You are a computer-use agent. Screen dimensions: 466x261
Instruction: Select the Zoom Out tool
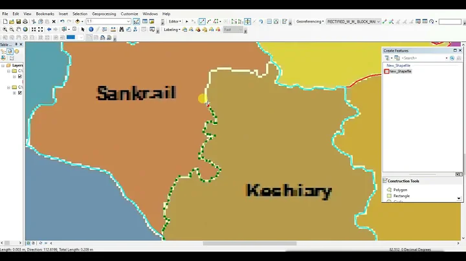pos(12,29)
